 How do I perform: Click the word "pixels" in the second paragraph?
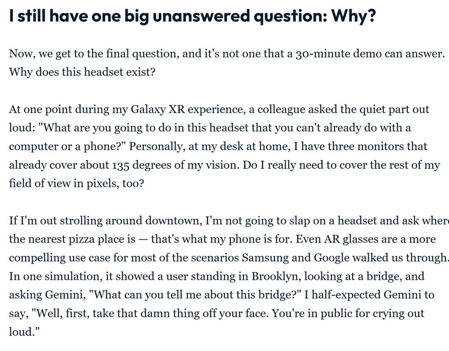tap(102, 183)
